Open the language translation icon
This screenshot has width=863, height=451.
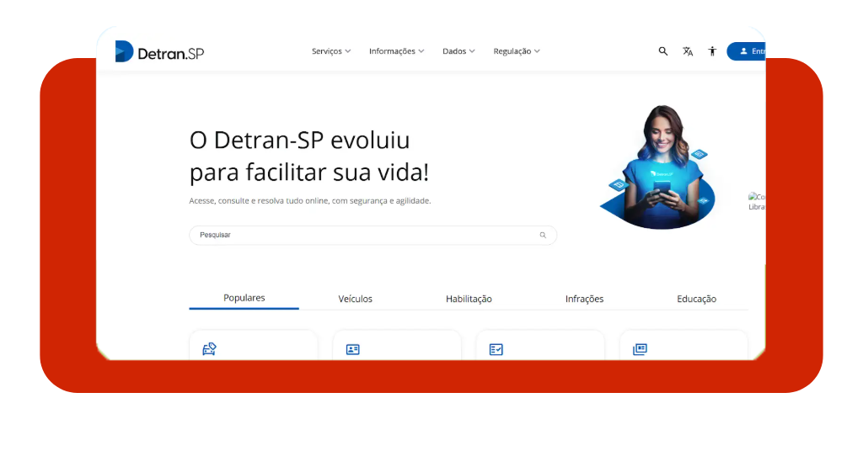click(x=688, y=51)
